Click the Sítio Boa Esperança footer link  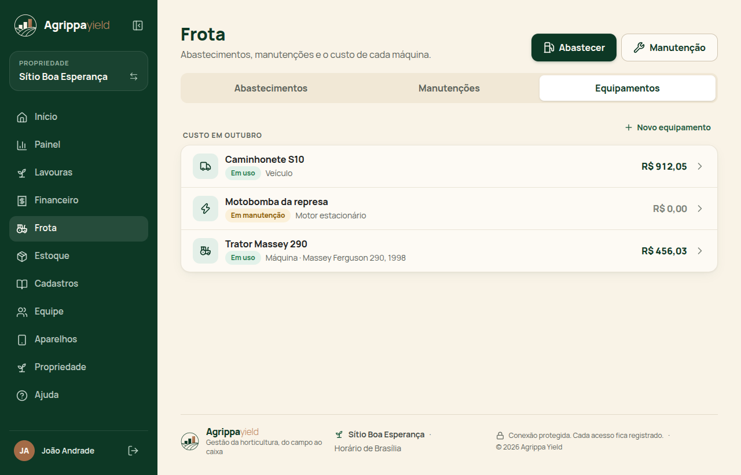pos(386,434)
